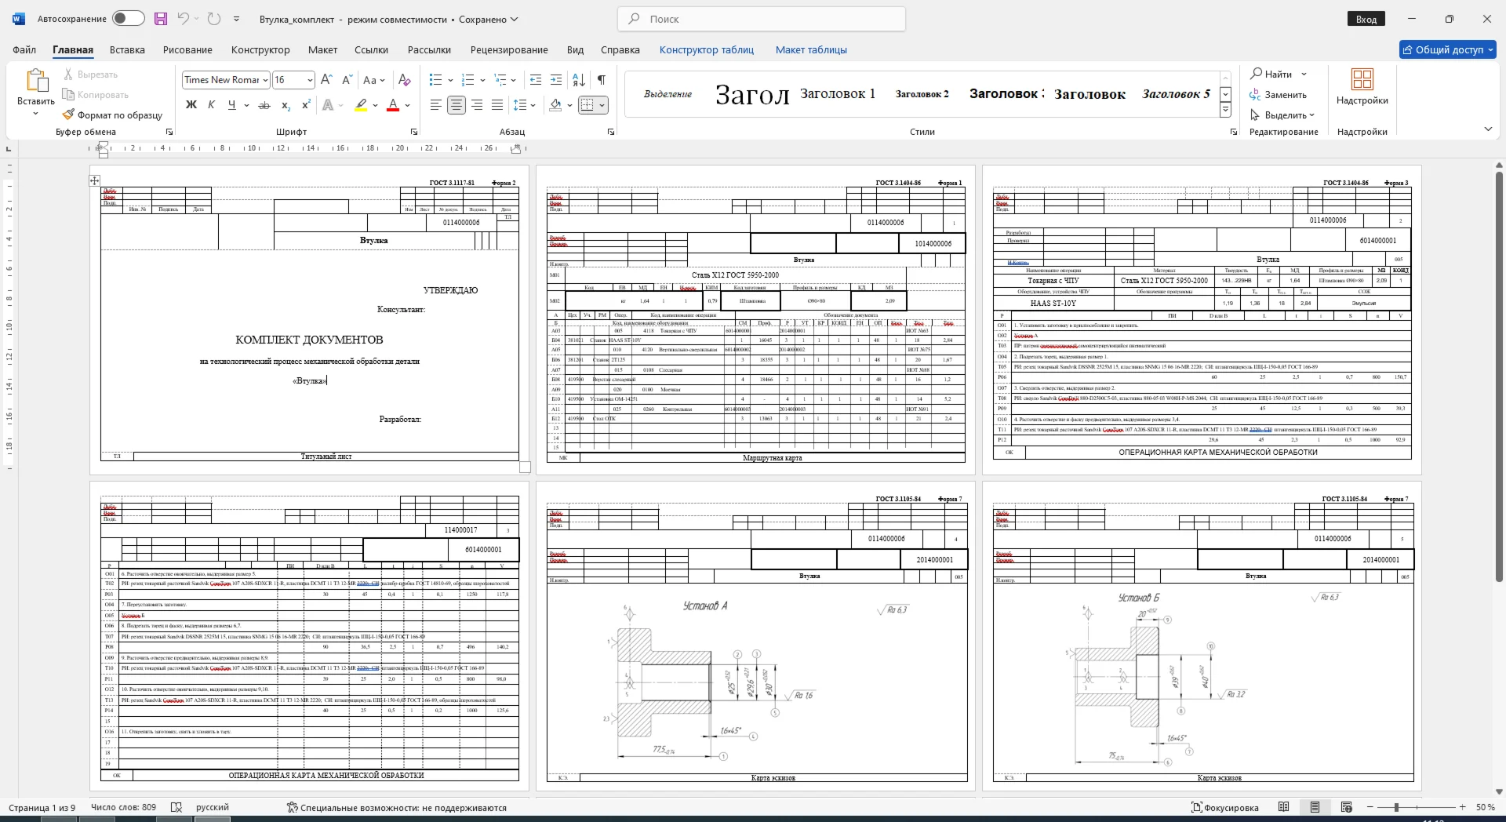Click the Align Right icon
This screenshot has height=822, width=1506.
[477, 105]
